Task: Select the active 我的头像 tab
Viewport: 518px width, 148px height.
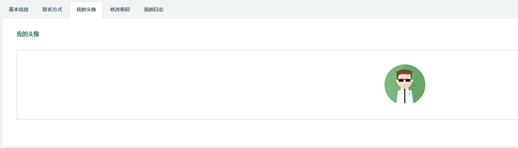Action: pos(86,9)
